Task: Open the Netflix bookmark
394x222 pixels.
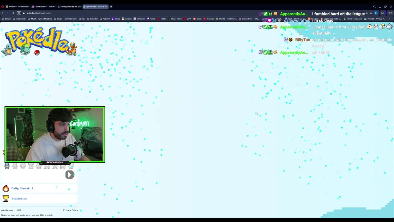Action: [162, 19]
